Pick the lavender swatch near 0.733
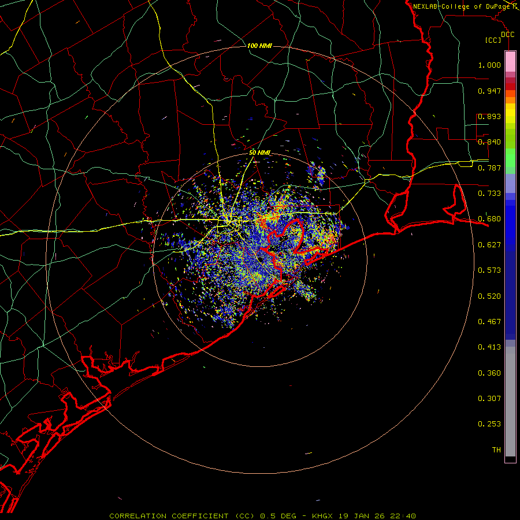520x520 pixels. pos(510,183)
